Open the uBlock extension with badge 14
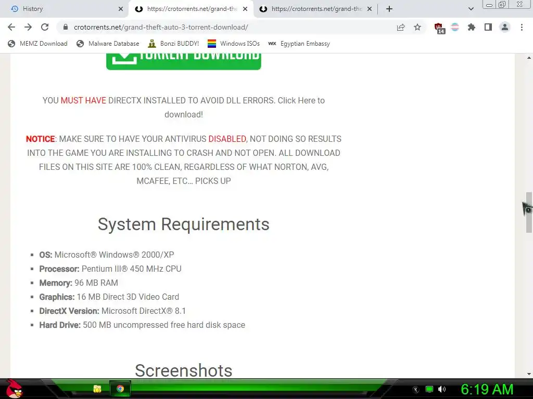The width and height of the screenshot is (533, 399). click(439, 28)
